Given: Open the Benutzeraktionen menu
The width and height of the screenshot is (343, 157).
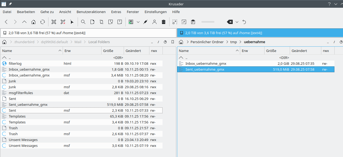Looking at the screenshot, I should click(x=91, y=12).
